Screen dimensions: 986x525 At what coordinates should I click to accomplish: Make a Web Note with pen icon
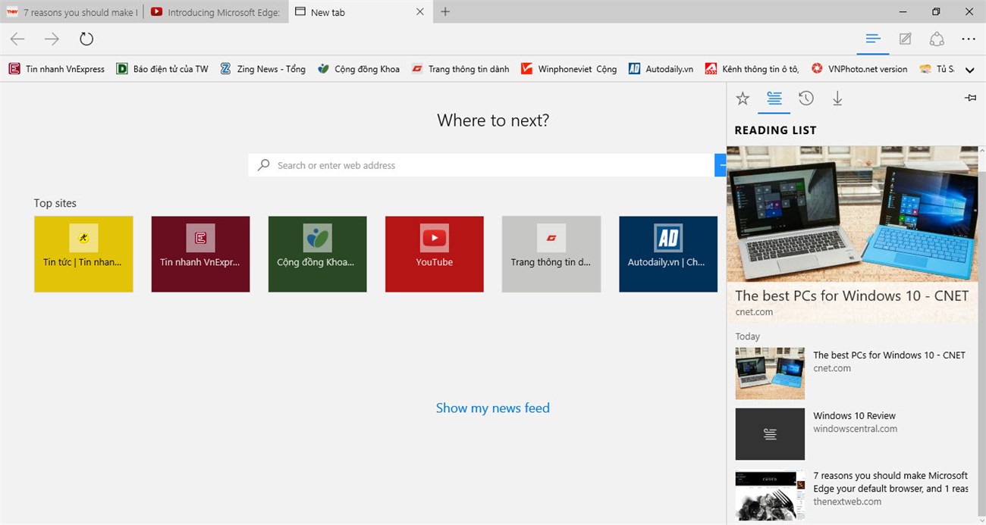(x=905, y=39)
